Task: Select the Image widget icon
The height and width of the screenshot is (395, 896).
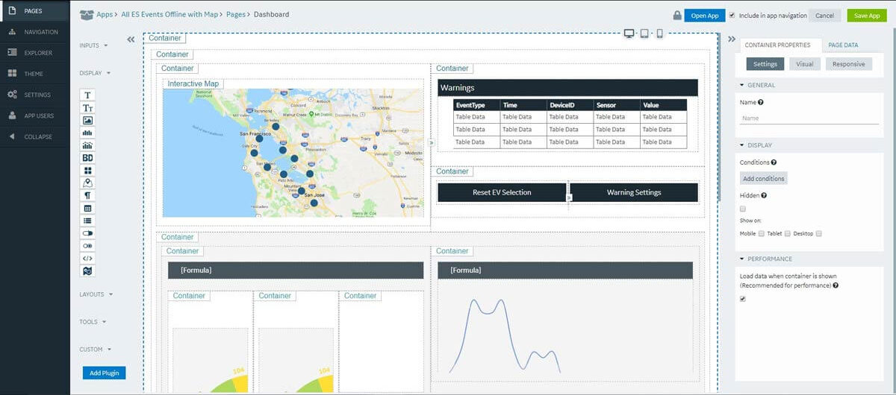Action: [88, 120]
